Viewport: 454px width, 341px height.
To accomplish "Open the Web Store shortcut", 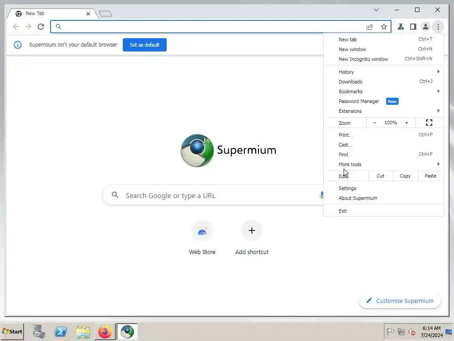I will 202,238.
